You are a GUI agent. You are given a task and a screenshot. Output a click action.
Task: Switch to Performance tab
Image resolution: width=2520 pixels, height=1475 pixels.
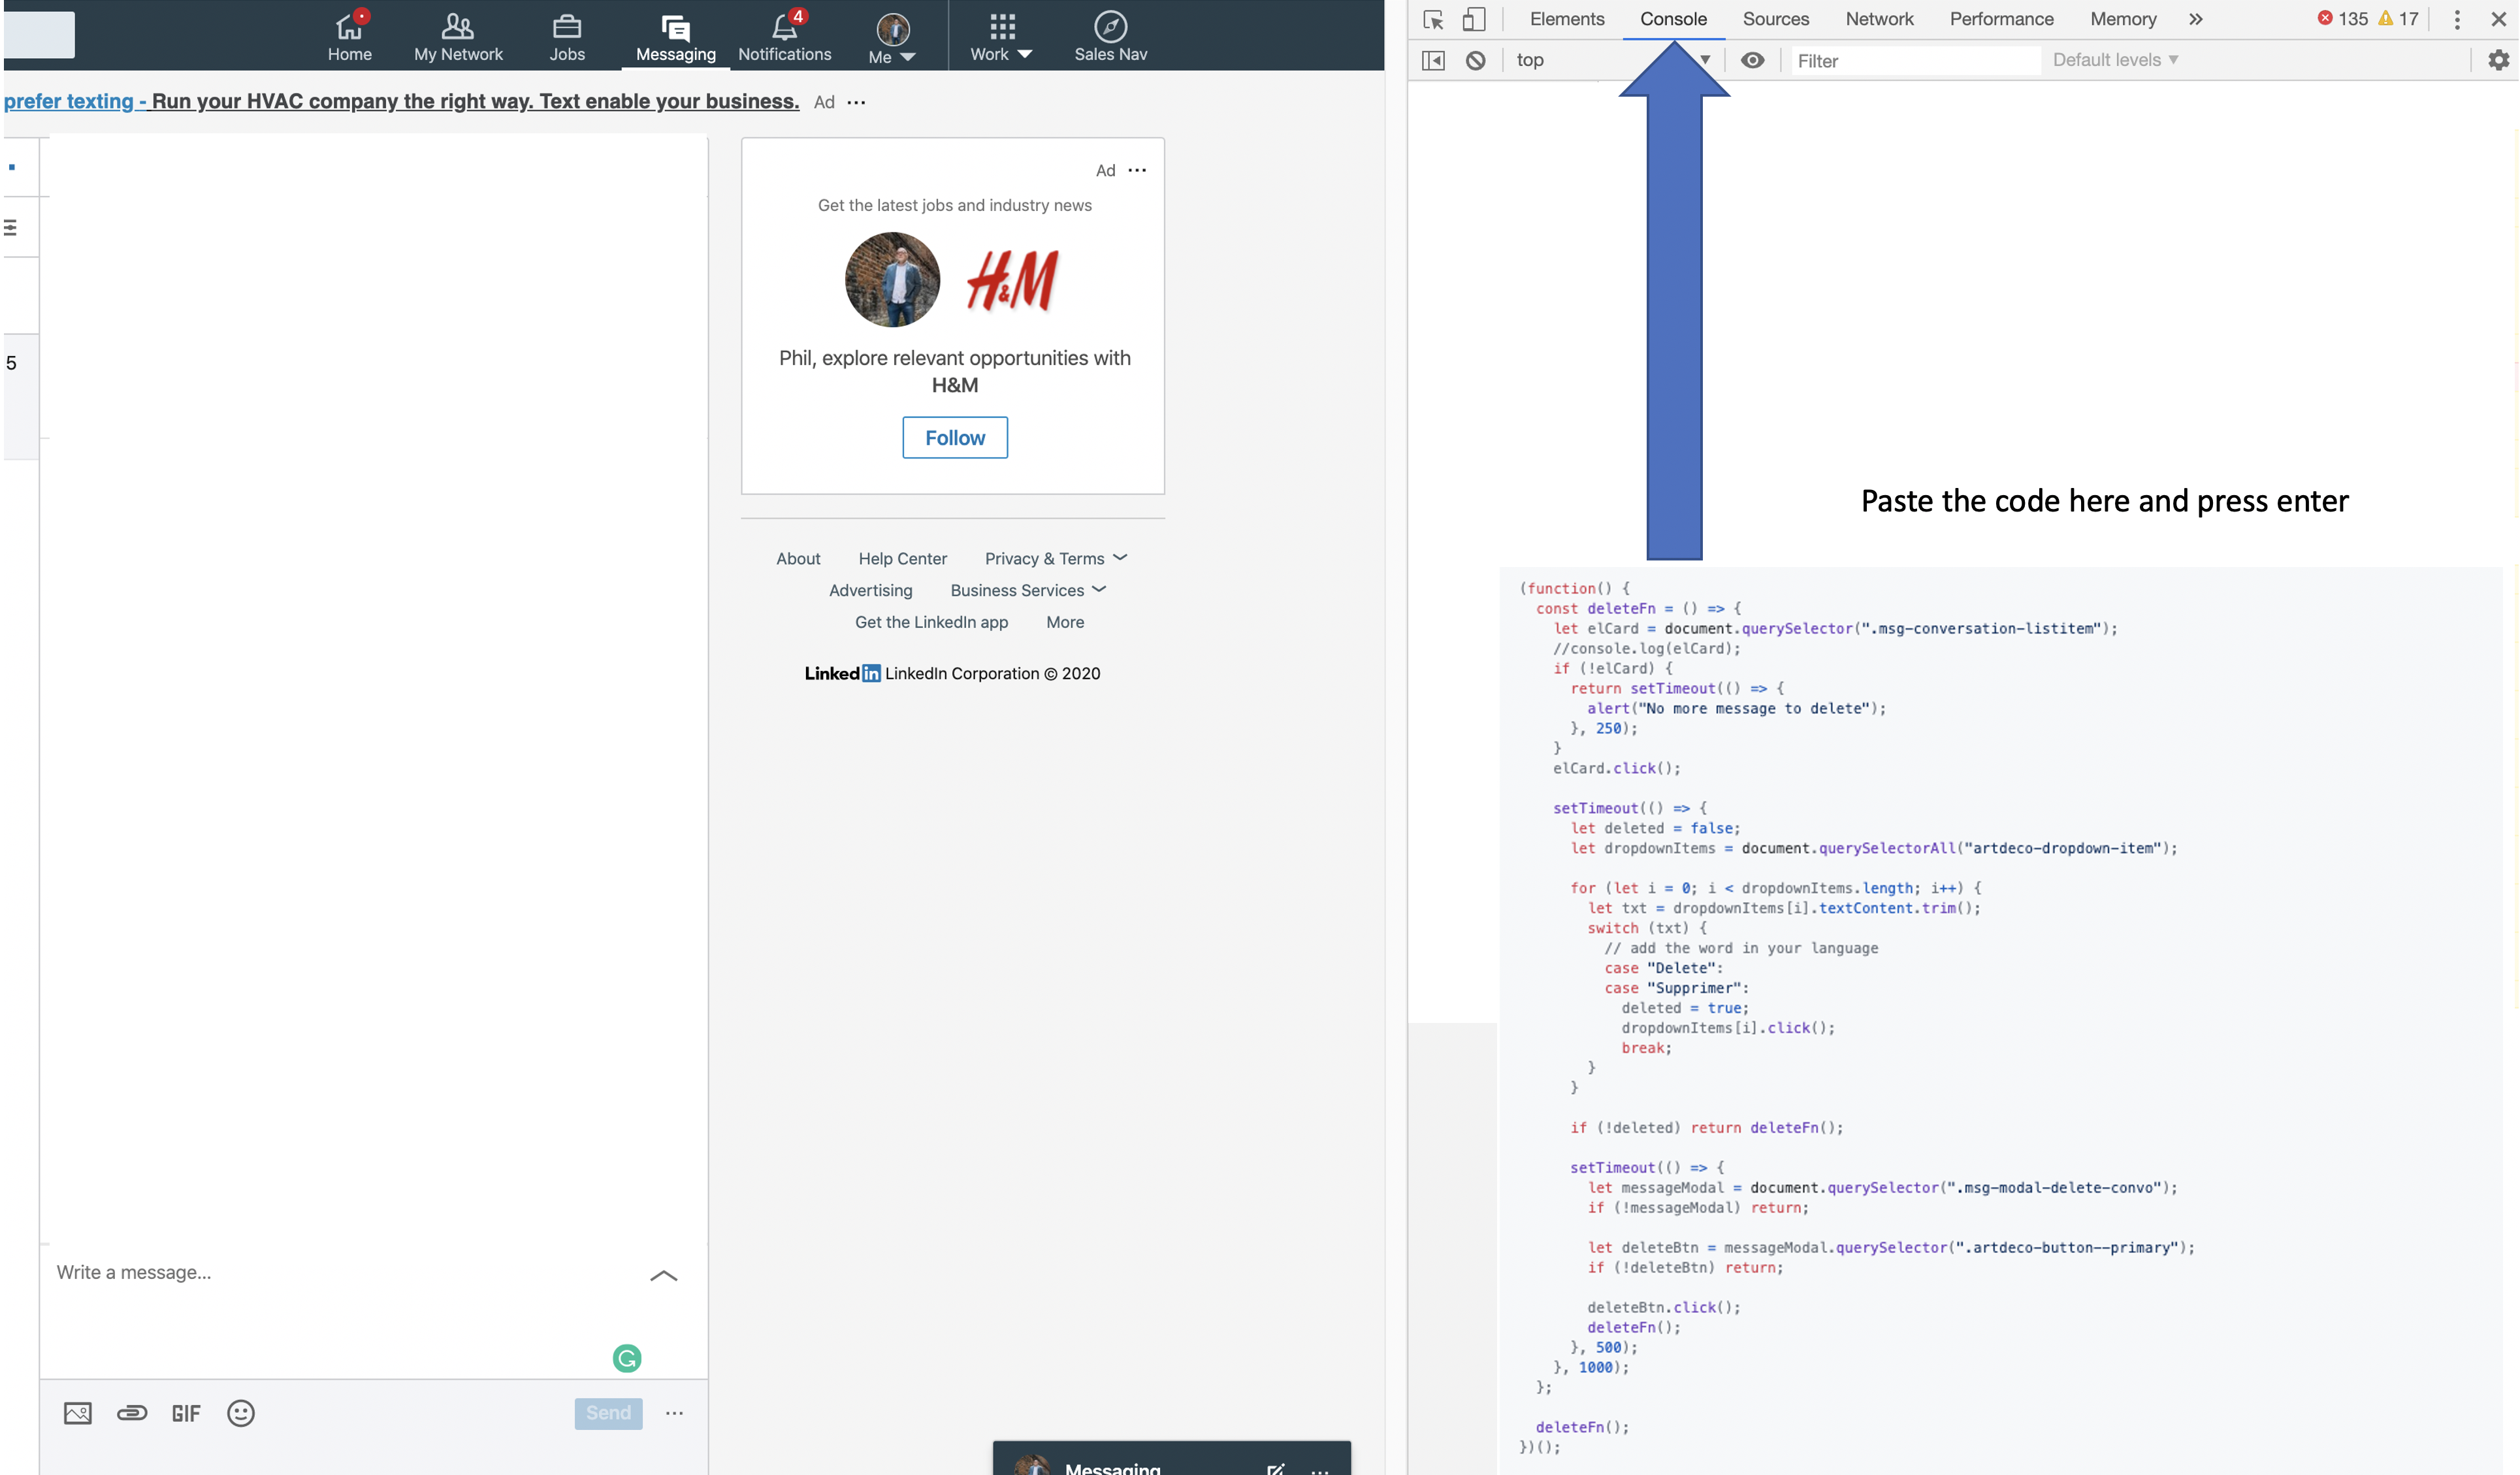pyautogui.click(x=2001, y=19)
